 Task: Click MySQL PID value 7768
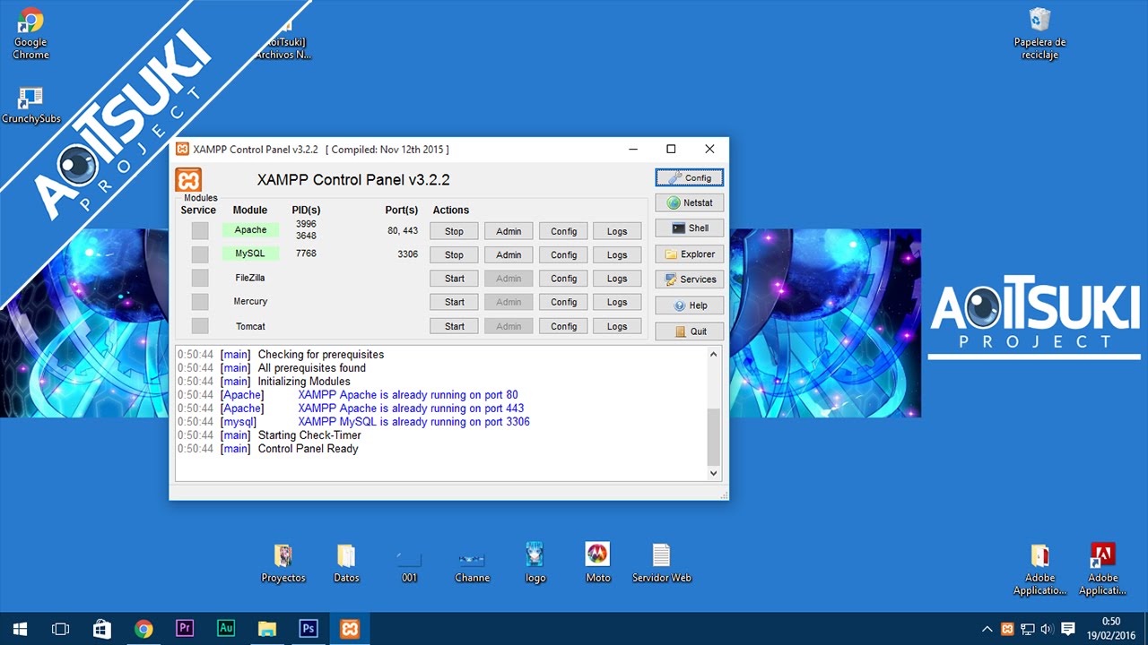tap(306, 254)
